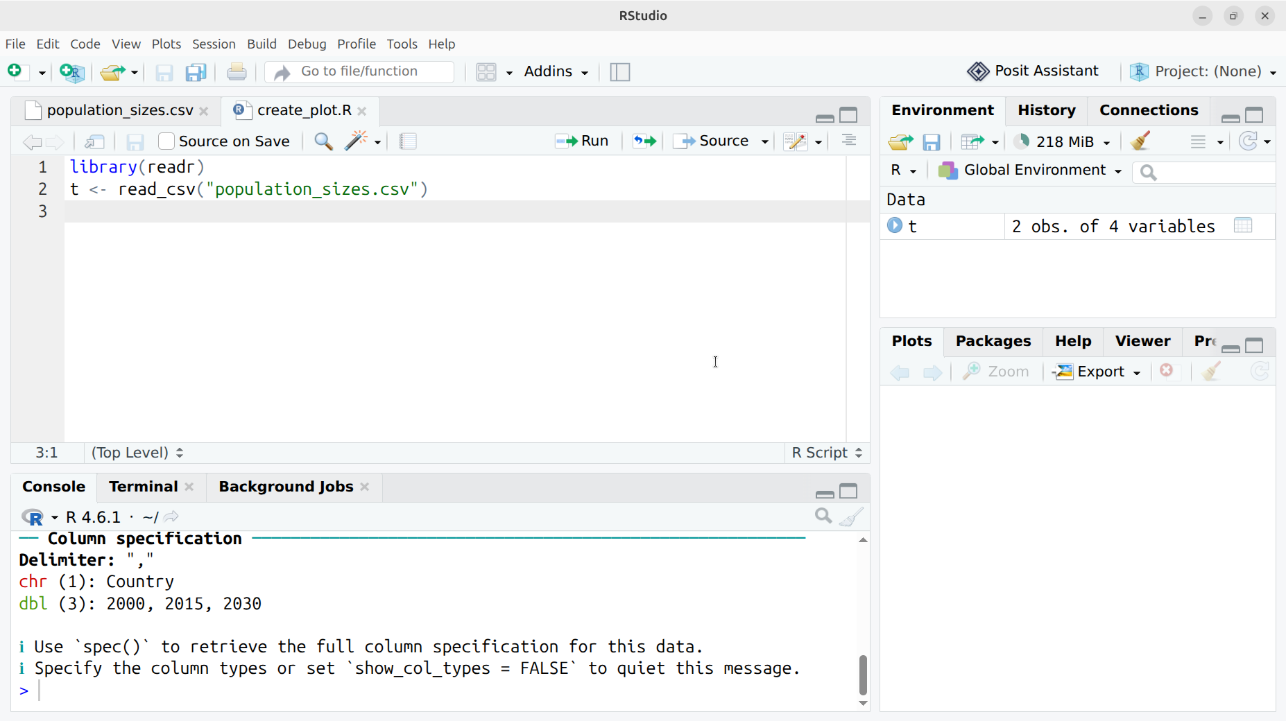This screenshot has width=1286, height=721.
Task: Show document outline icon in the editor
Action: 849,141
